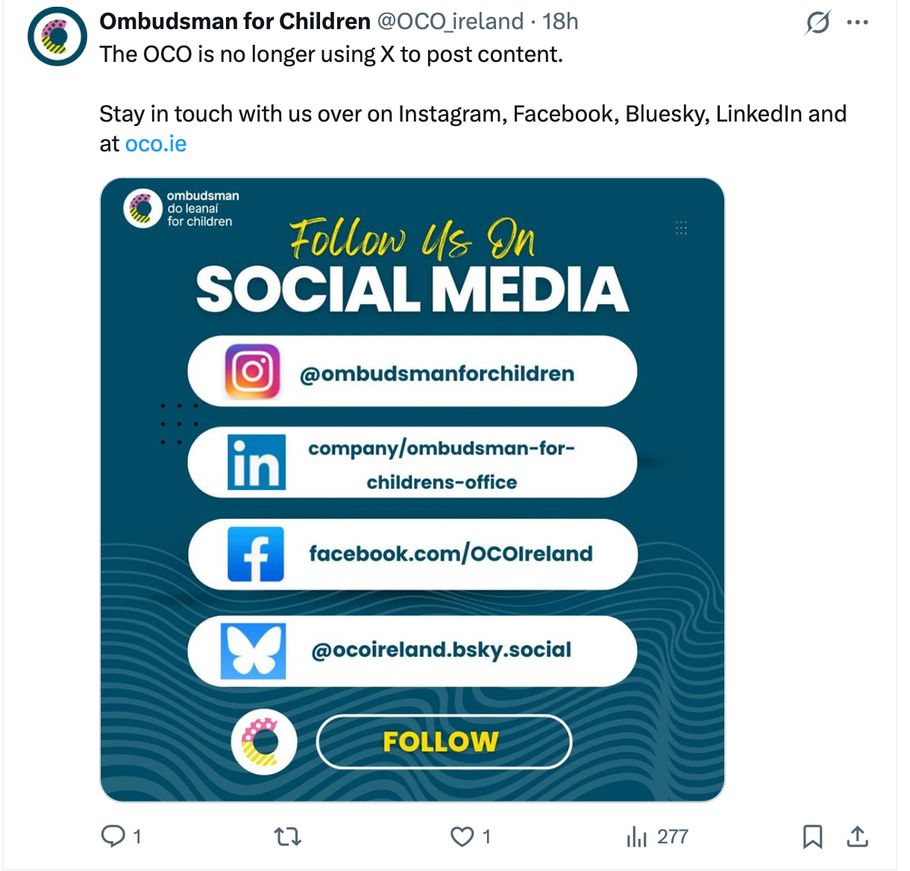The image size is (910, 871).
Task: Click the Facebook logo in the graphic
Action: pyautogui.click(x=256, y=554)
